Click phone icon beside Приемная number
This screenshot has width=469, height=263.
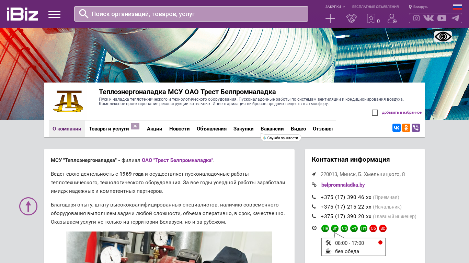(x=314, y=197)
